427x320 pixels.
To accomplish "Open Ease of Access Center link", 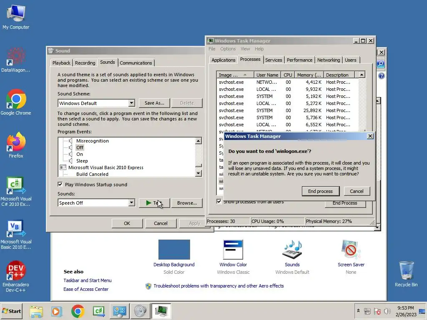I will pyautogui.click(x=86, y=289).
